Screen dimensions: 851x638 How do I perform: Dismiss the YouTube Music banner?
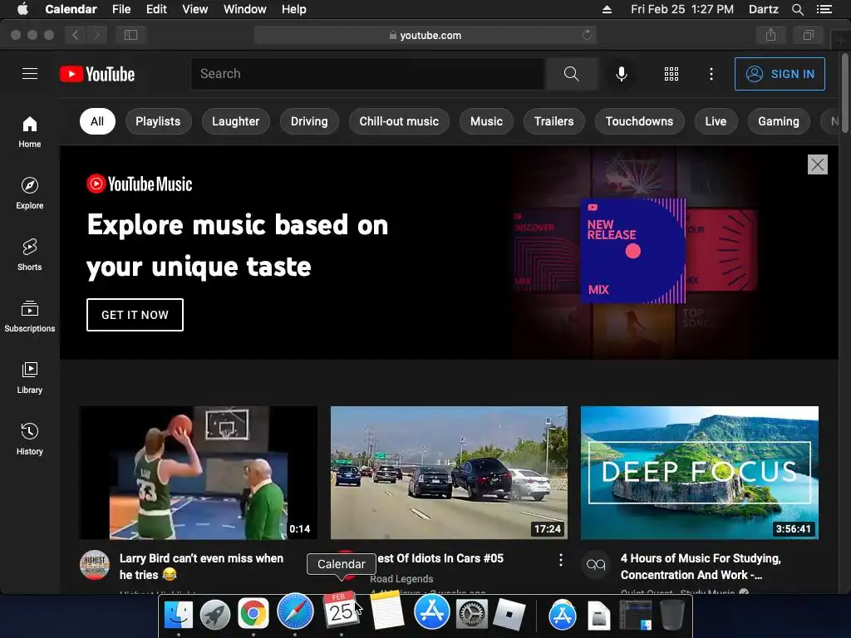[x=818, y=164]
